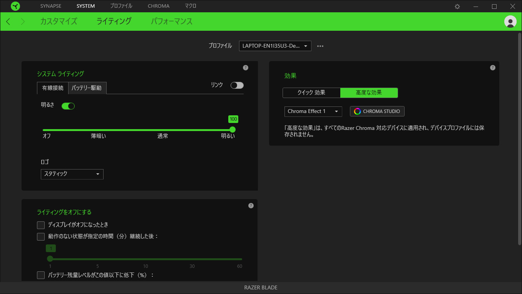The width and height of the screenshot is (522, 294).
Task: Minimize the Razer Synapse window
Action: pyautogui.click(x=476, y=7)
